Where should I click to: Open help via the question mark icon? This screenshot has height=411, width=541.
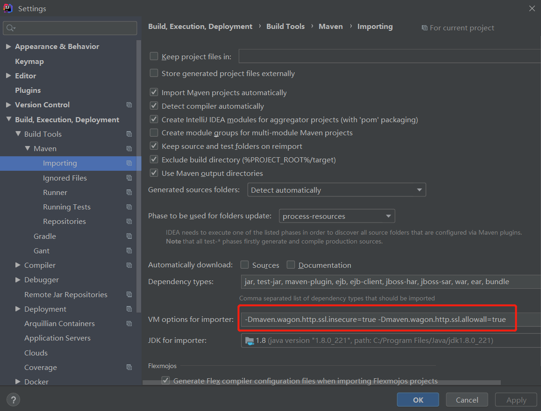pyautogui.click(x=13, y=400)
